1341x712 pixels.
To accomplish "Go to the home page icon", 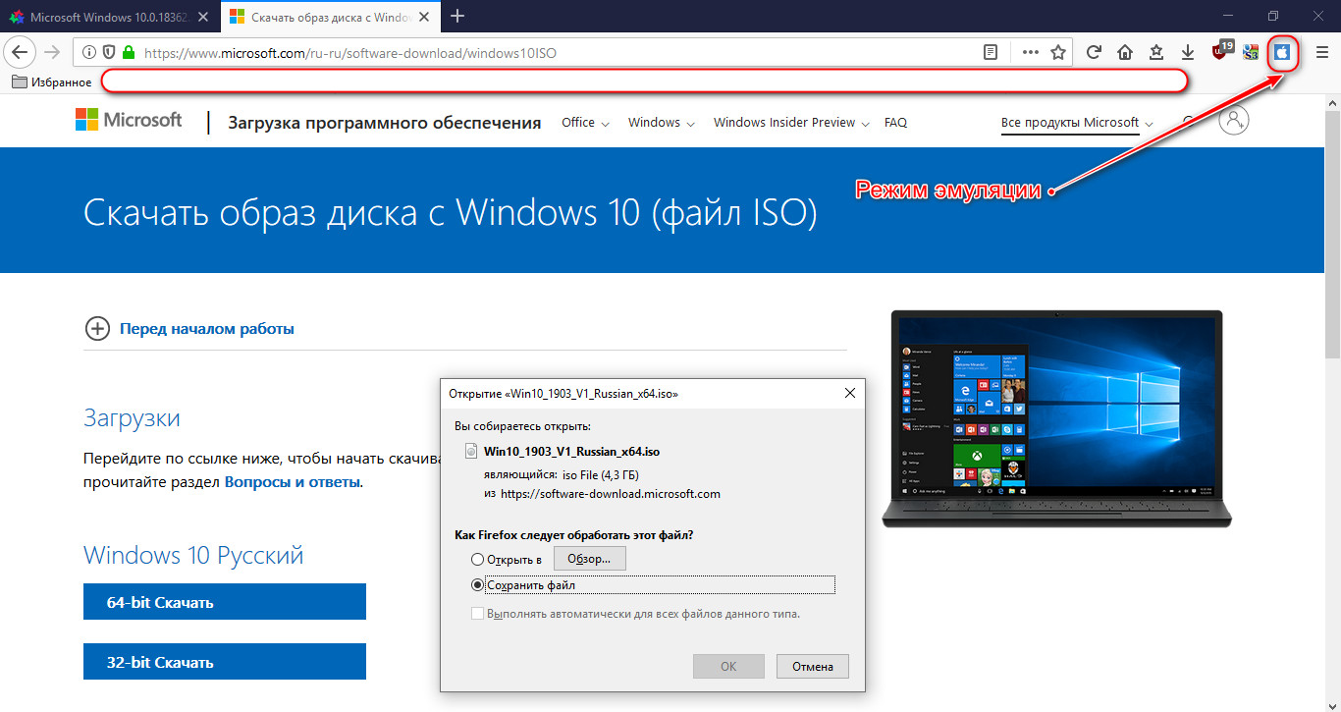I will tap(1125, 53).
